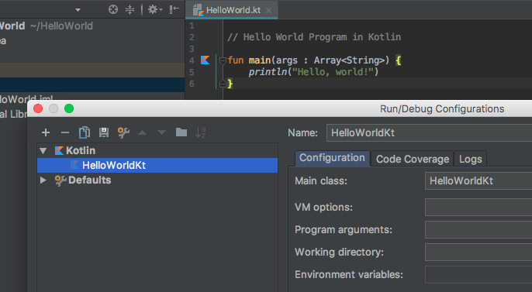Click the Run/Debug Configurations title
This screenshot has width=532, height=292.
(x=442, y=108)
